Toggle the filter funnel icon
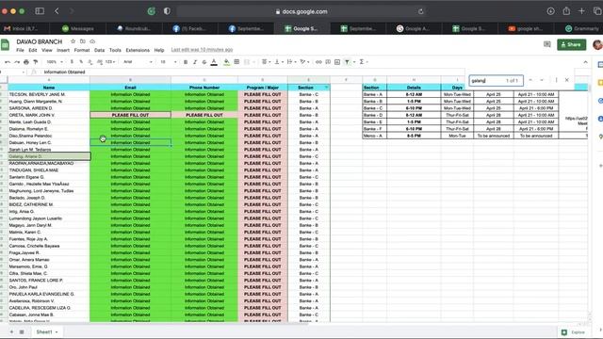Viewport: 603px width, 339px height. 347,62
